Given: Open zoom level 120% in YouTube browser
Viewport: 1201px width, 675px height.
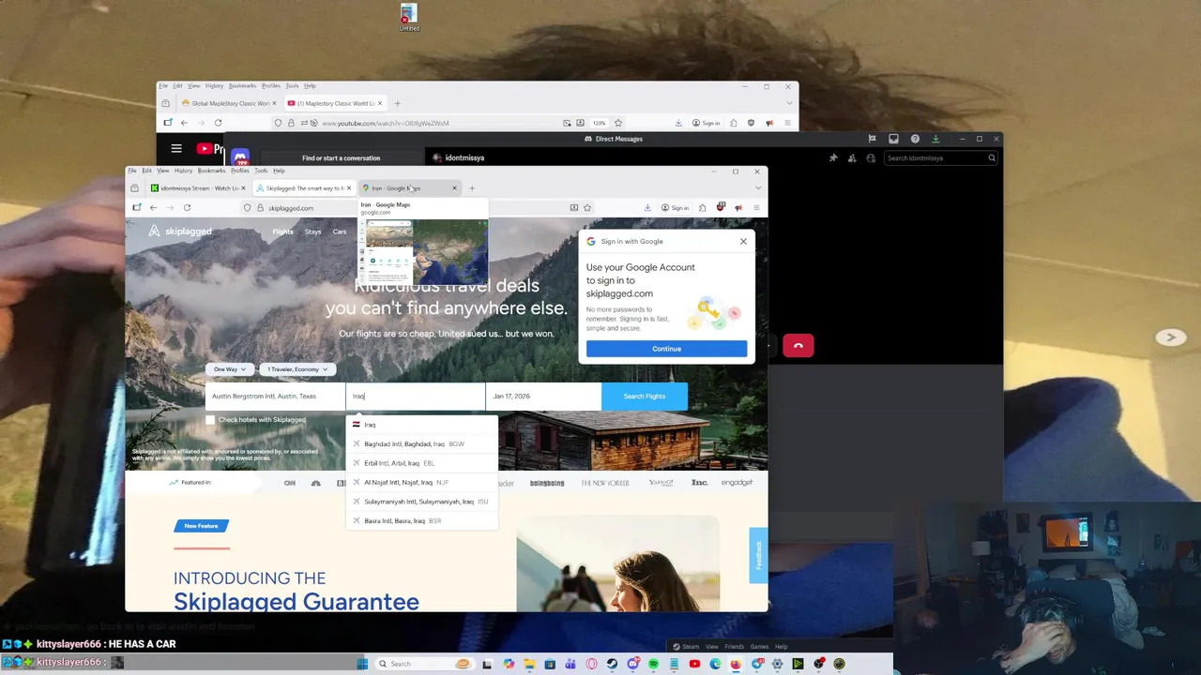Looking at the screenshot, I should [x=599, y=123].
